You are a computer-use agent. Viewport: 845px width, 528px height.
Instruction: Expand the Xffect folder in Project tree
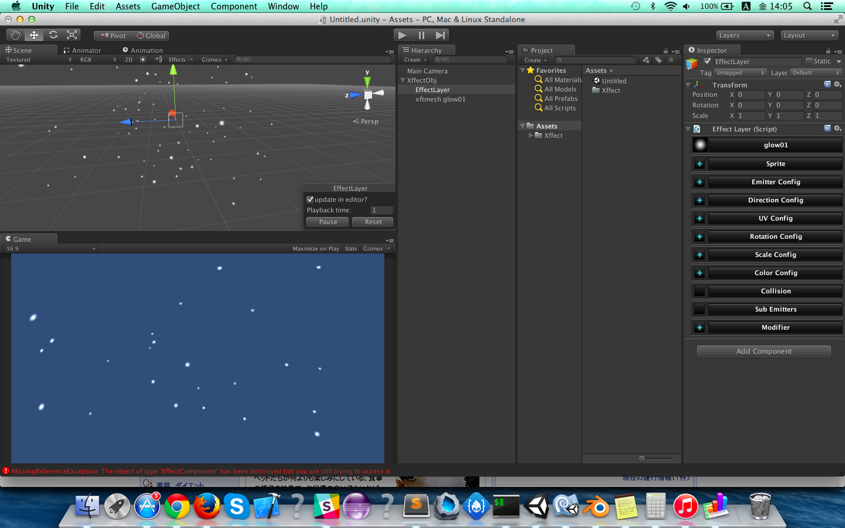pos(530,136)
